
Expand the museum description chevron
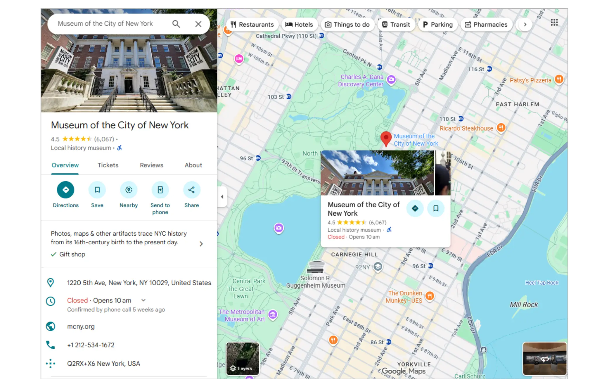pos(201,244)
